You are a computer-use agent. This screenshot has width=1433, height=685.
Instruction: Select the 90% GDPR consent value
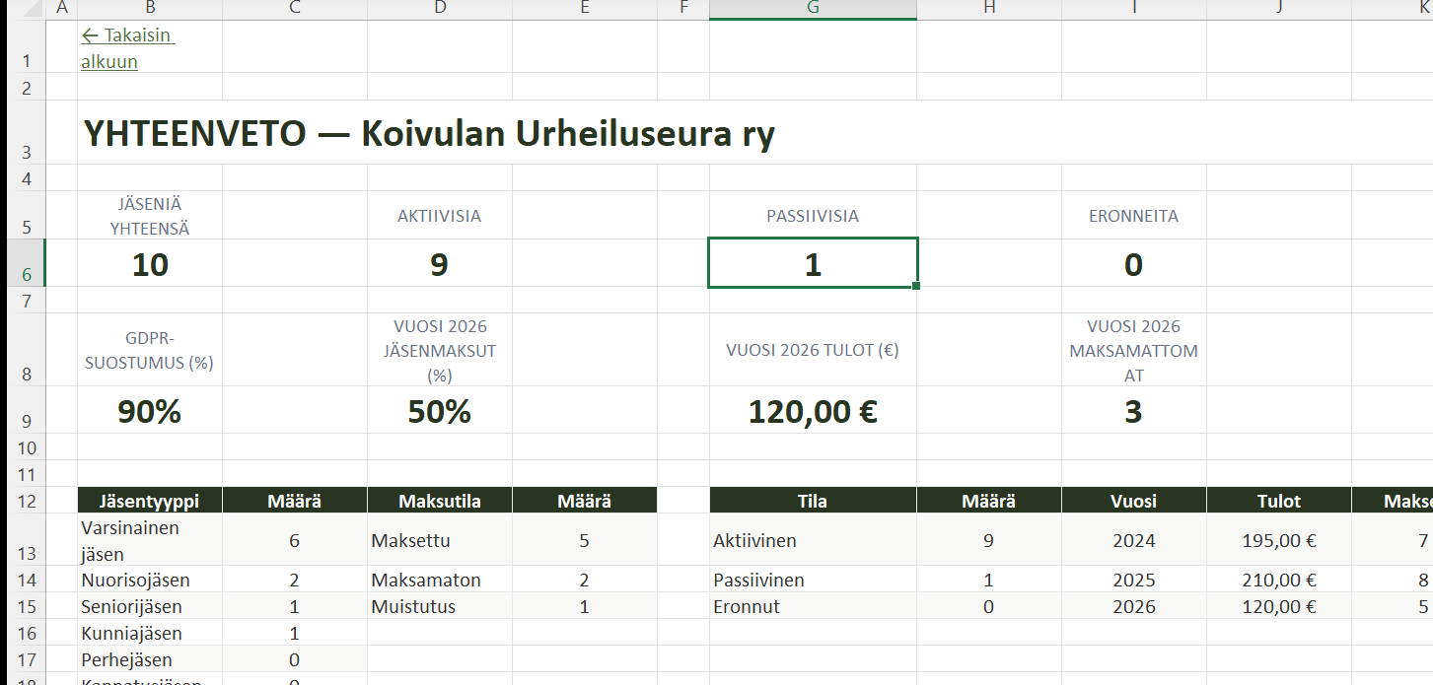[x=150, y=411]
